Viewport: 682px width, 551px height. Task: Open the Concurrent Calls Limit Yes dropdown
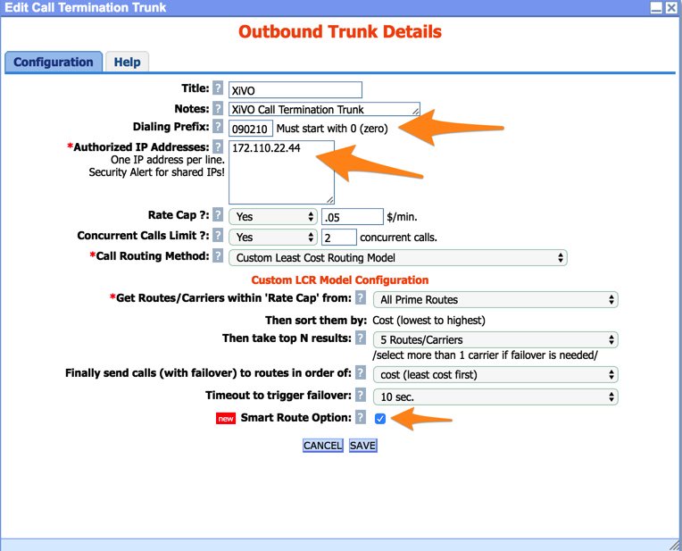pyautogui.click(x=273, y=237)
